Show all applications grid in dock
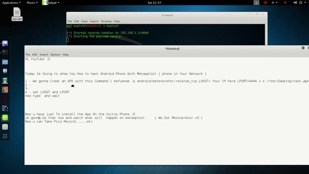309x174 pixels. [x=5, y=136]
